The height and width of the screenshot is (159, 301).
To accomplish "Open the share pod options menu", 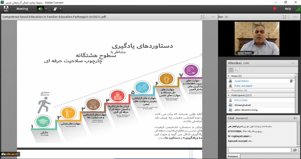I will [x=213, y=17].
